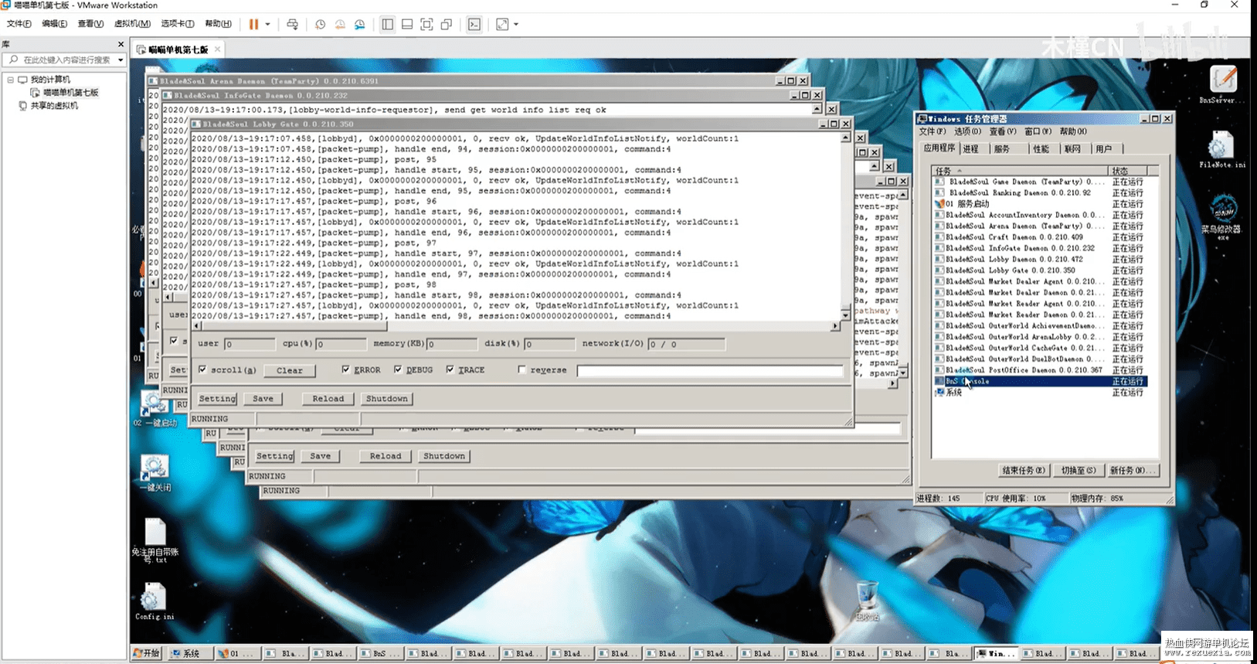Image resolution: width=1257 pixels, height=664 pixels.
Task: Uncheck the ERROR log filter checkbox
Action: click(x=345, y=369)
